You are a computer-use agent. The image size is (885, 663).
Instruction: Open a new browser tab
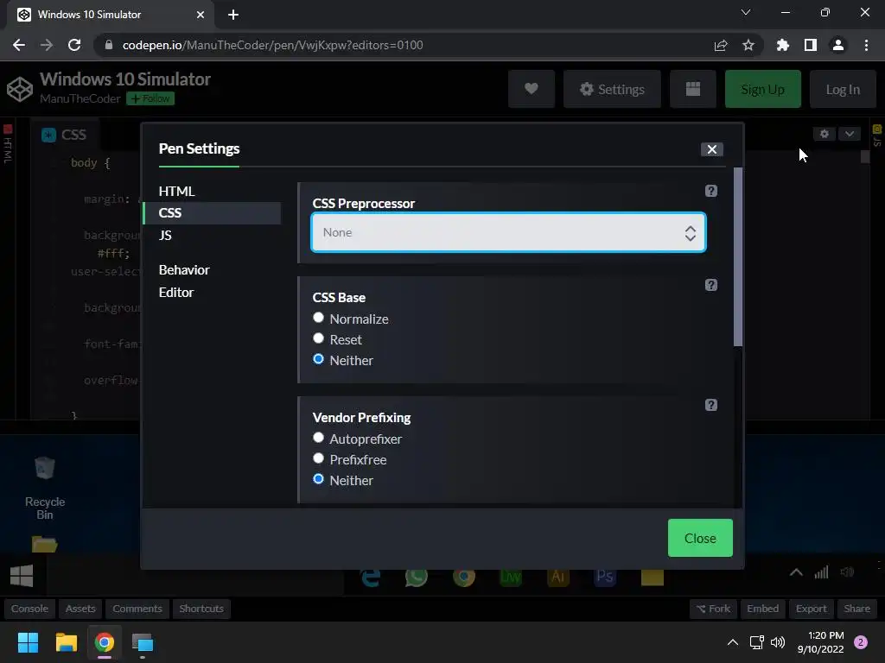point(233,15)
